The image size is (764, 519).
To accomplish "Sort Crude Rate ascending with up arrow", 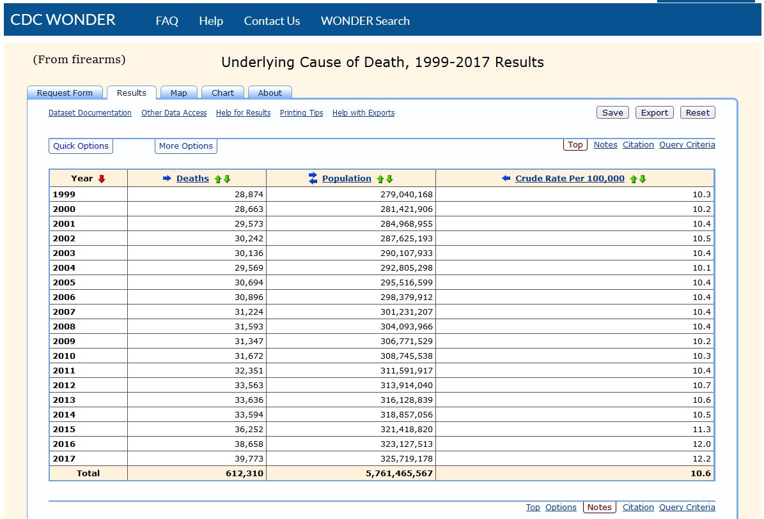I will 634,179.
